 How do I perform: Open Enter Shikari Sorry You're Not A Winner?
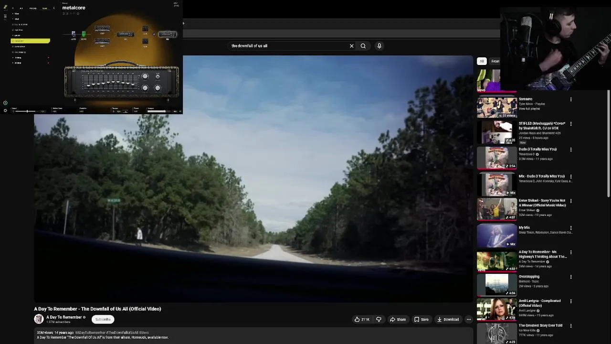point(497,209)
